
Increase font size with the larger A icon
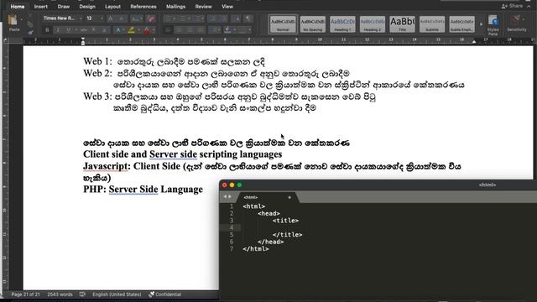tap(110, 18)
